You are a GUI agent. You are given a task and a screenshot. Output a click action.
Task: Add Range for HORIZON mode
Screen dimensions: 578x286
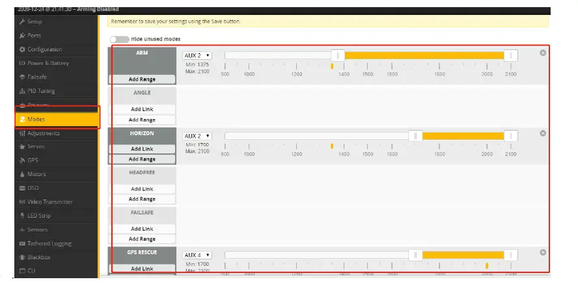pyautogui.click(x=142, y=159)
